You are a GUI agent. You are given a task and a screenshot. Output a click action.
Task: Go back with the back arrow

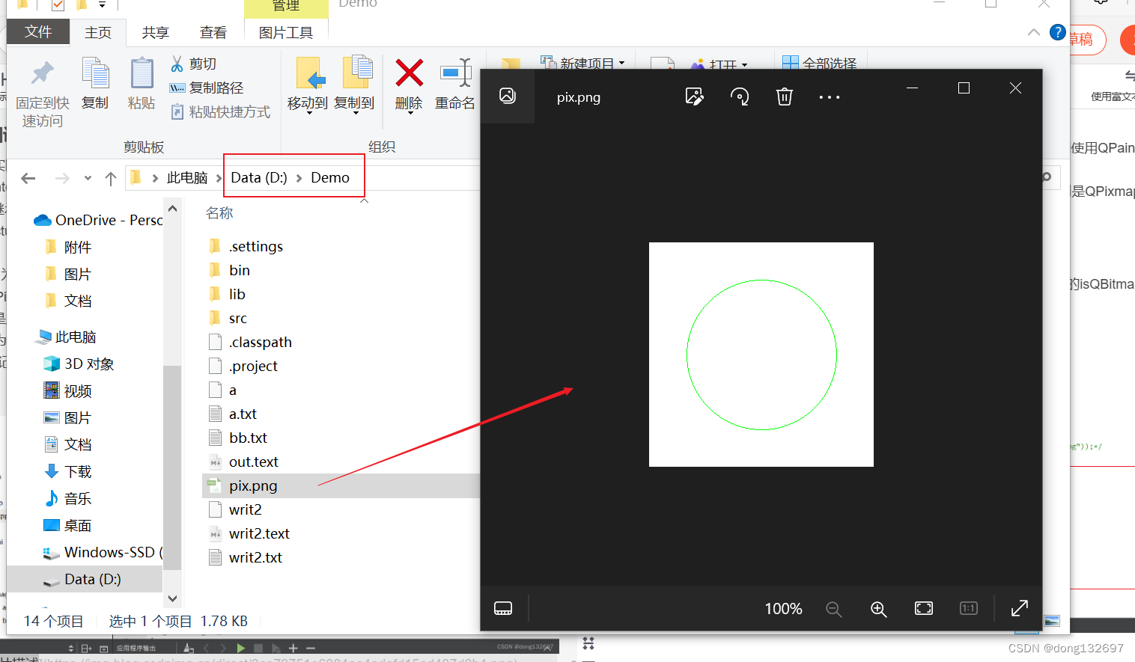28,178
